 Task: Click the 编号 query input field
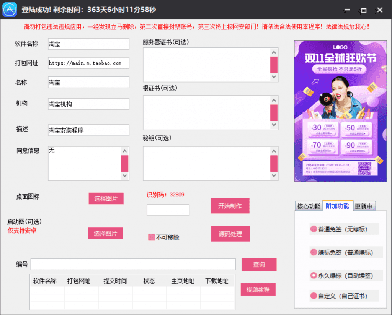(133, 264)
